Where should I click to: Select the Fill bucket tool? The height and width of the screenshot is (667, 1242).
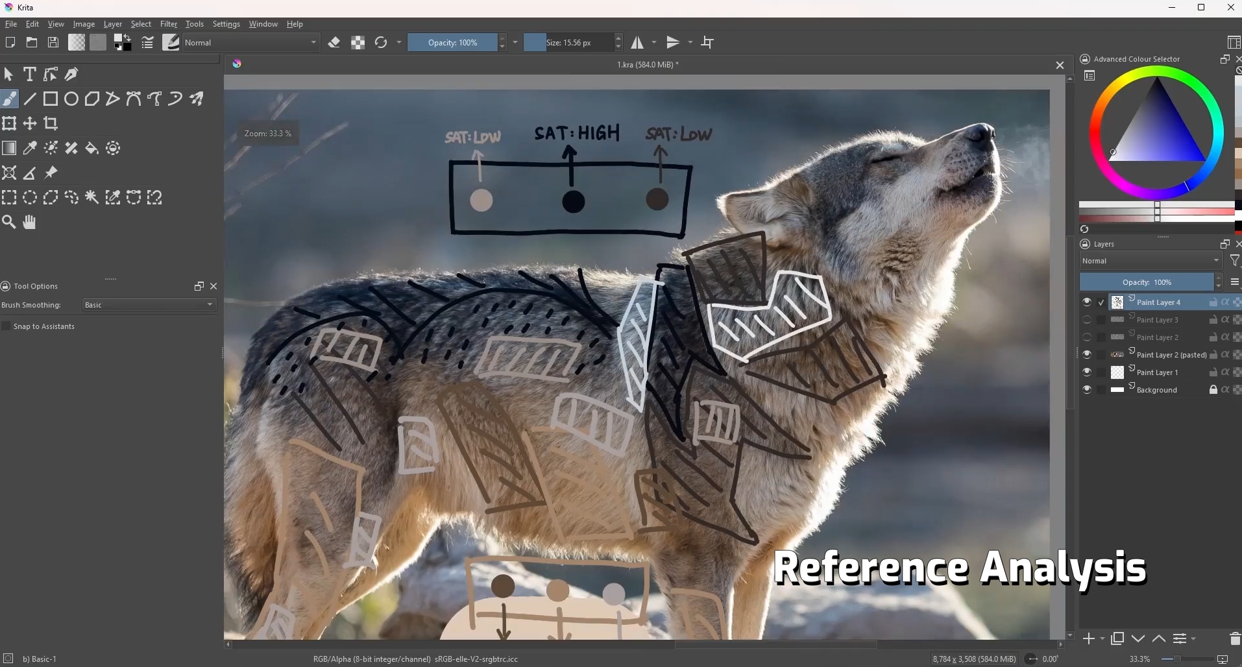tap(92, 148)
